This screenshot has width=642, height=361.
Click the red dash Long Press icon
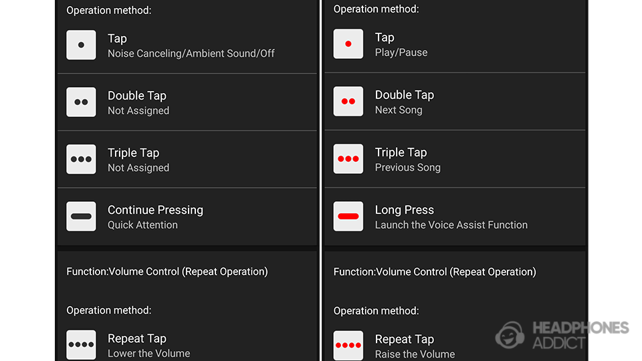coord(348,217)
